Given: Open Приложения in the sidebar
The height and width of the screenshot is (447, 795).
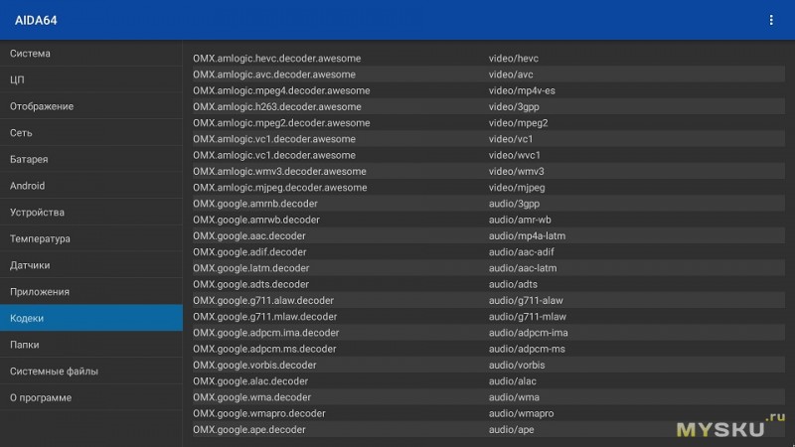Looking at the screenshot, I should (91, 291).
